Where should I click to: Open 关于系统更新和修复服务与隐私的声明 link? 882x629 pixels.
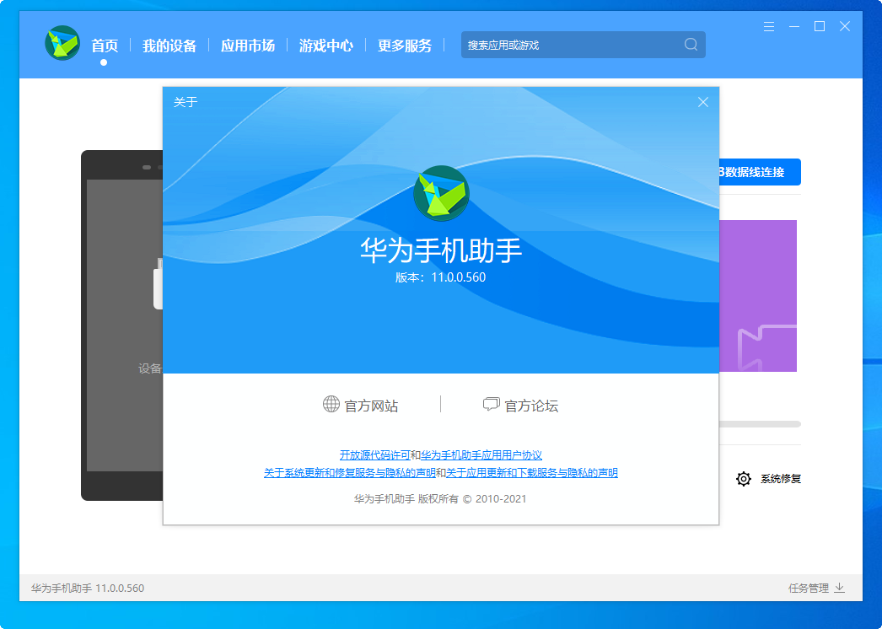(x=350, y=473)
